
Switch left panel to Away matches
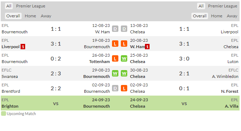point(46,16)
